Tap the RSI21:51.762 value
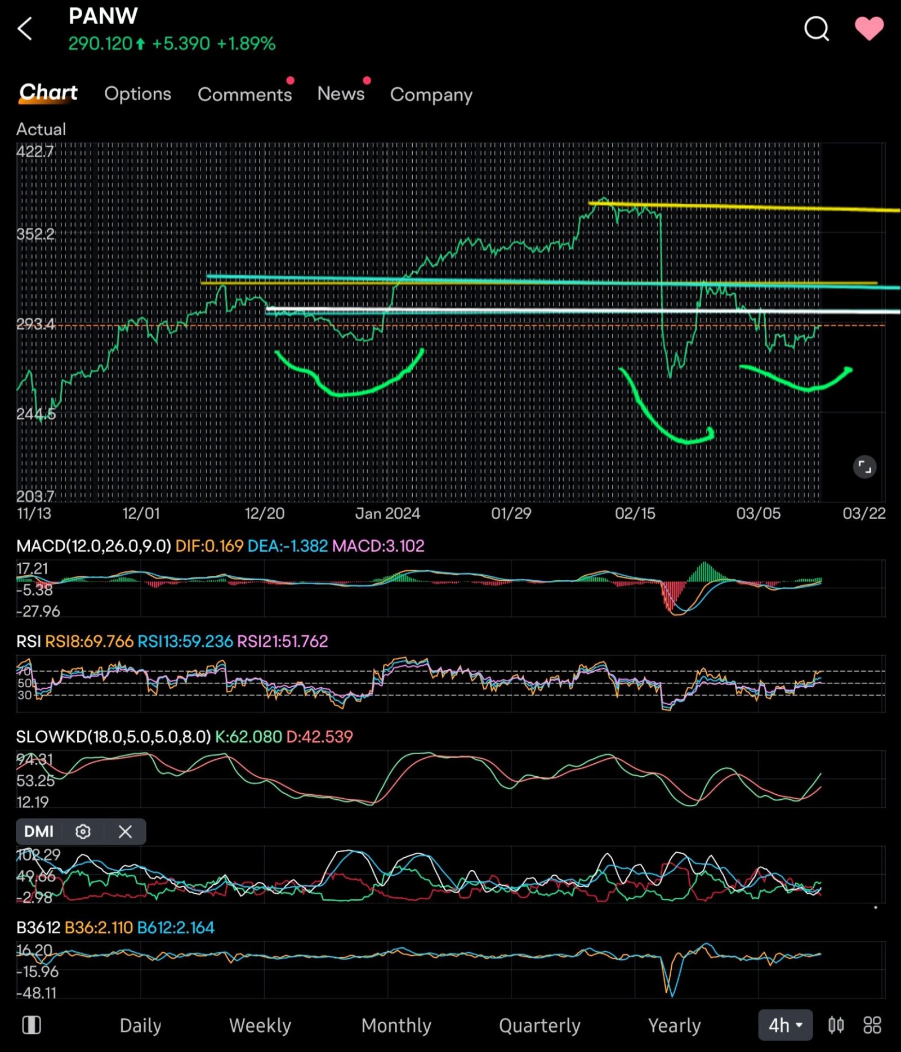 [282, 641]
